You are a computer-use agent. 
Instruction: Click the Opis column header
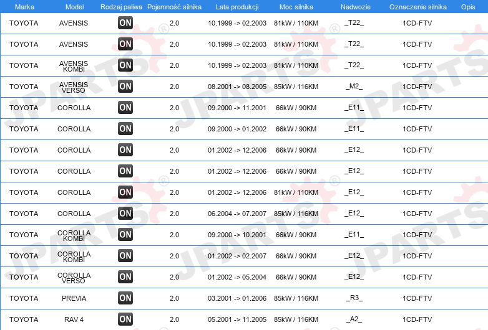pos(468,7)
